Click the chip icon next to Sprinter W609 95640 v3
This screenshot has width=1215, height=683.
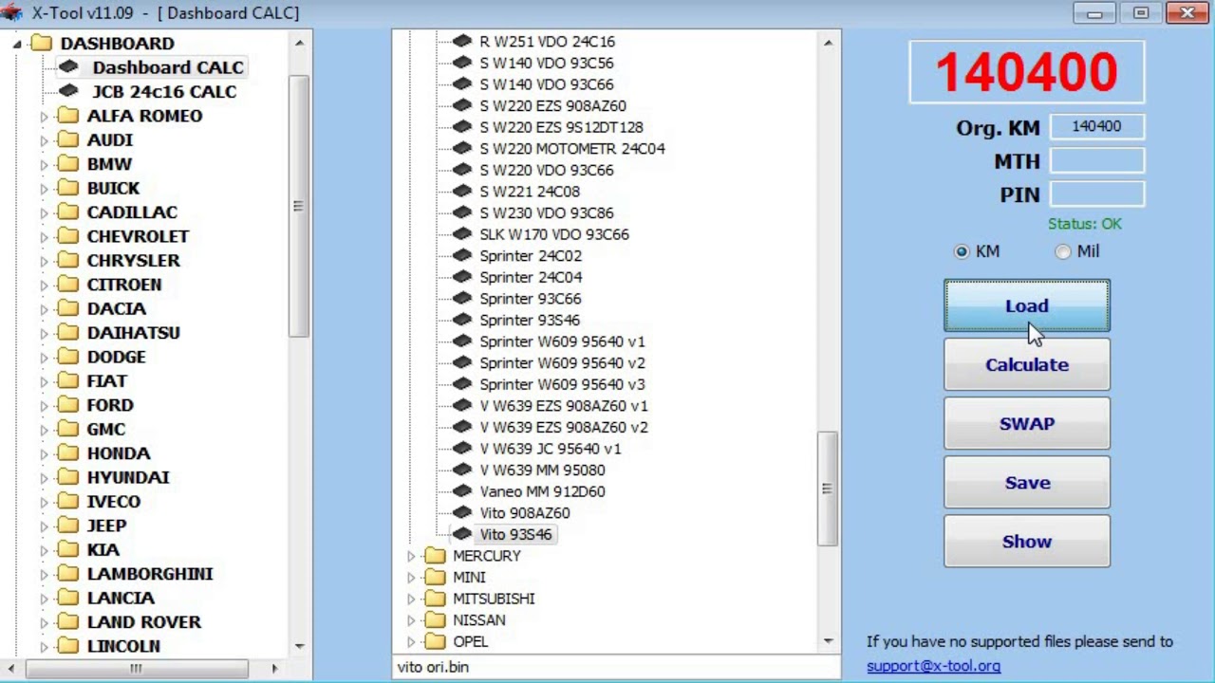462,384
